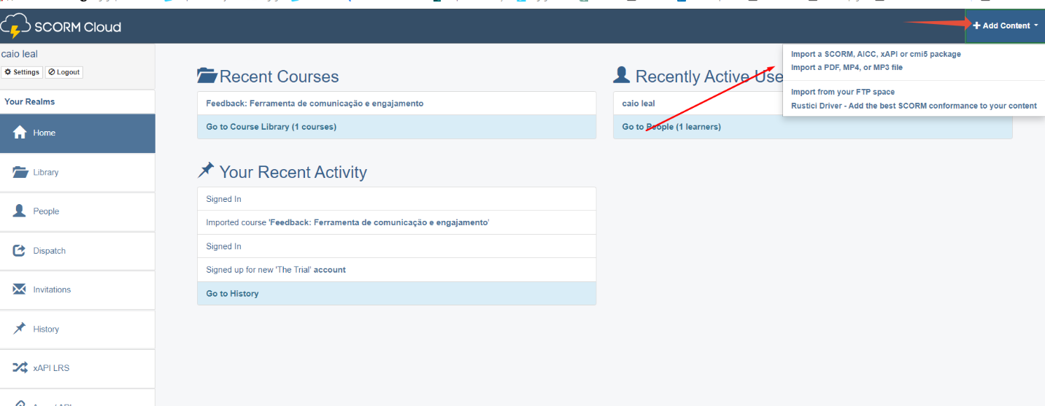Click Go to History link
Image resolution: width=1045 pixels, height=406 pixels.
coord(232,294)
